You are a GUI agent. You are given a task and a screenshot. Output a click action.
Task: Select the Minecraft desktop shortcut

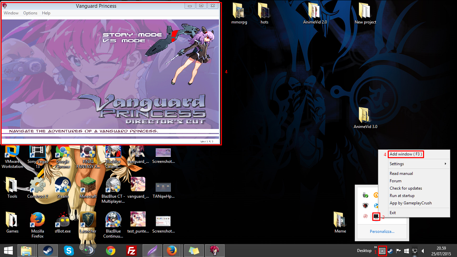tap(88, 188)
